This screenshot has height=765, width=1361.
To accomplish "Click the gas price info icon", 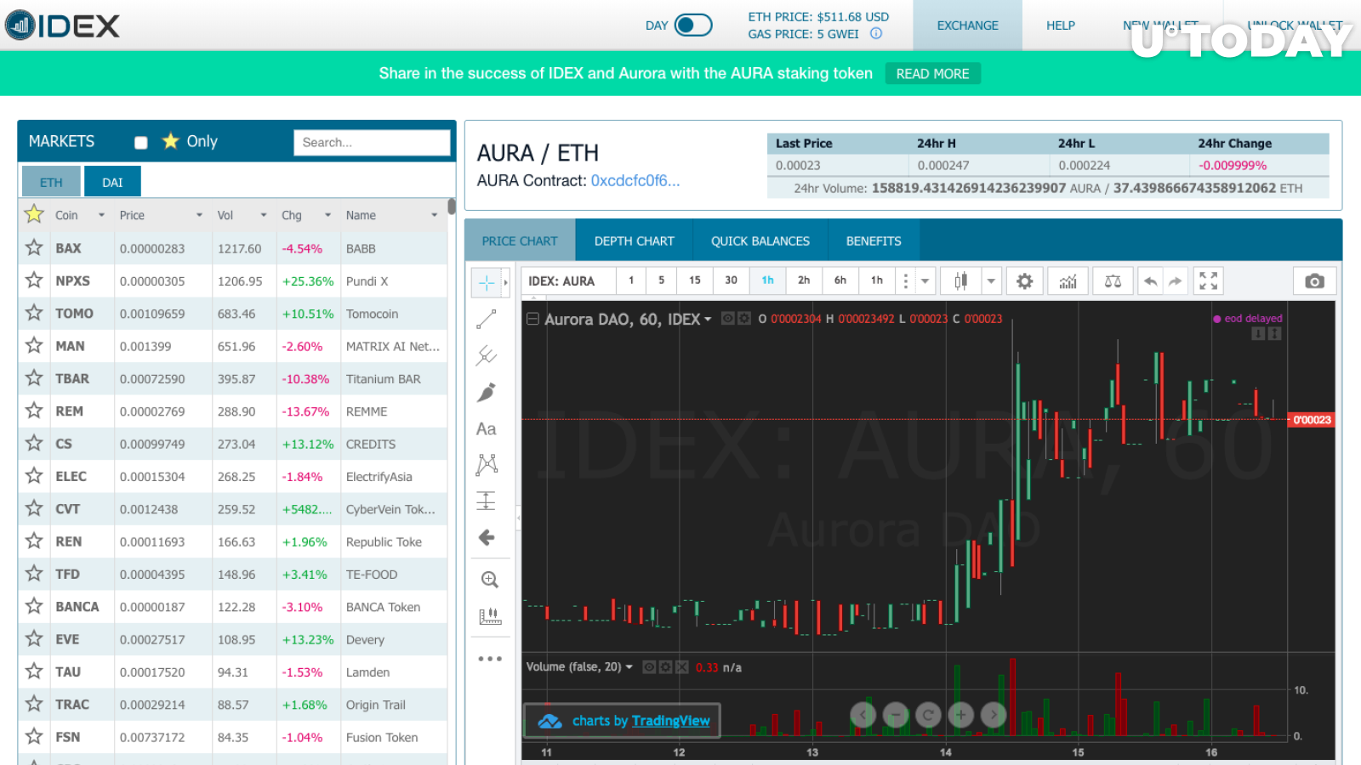I will pyautogui.click(x=876, y=34).
